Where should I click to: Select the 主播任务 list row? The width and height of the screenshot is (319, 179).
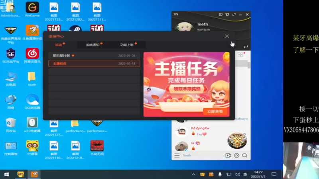[x=94, y=64]
